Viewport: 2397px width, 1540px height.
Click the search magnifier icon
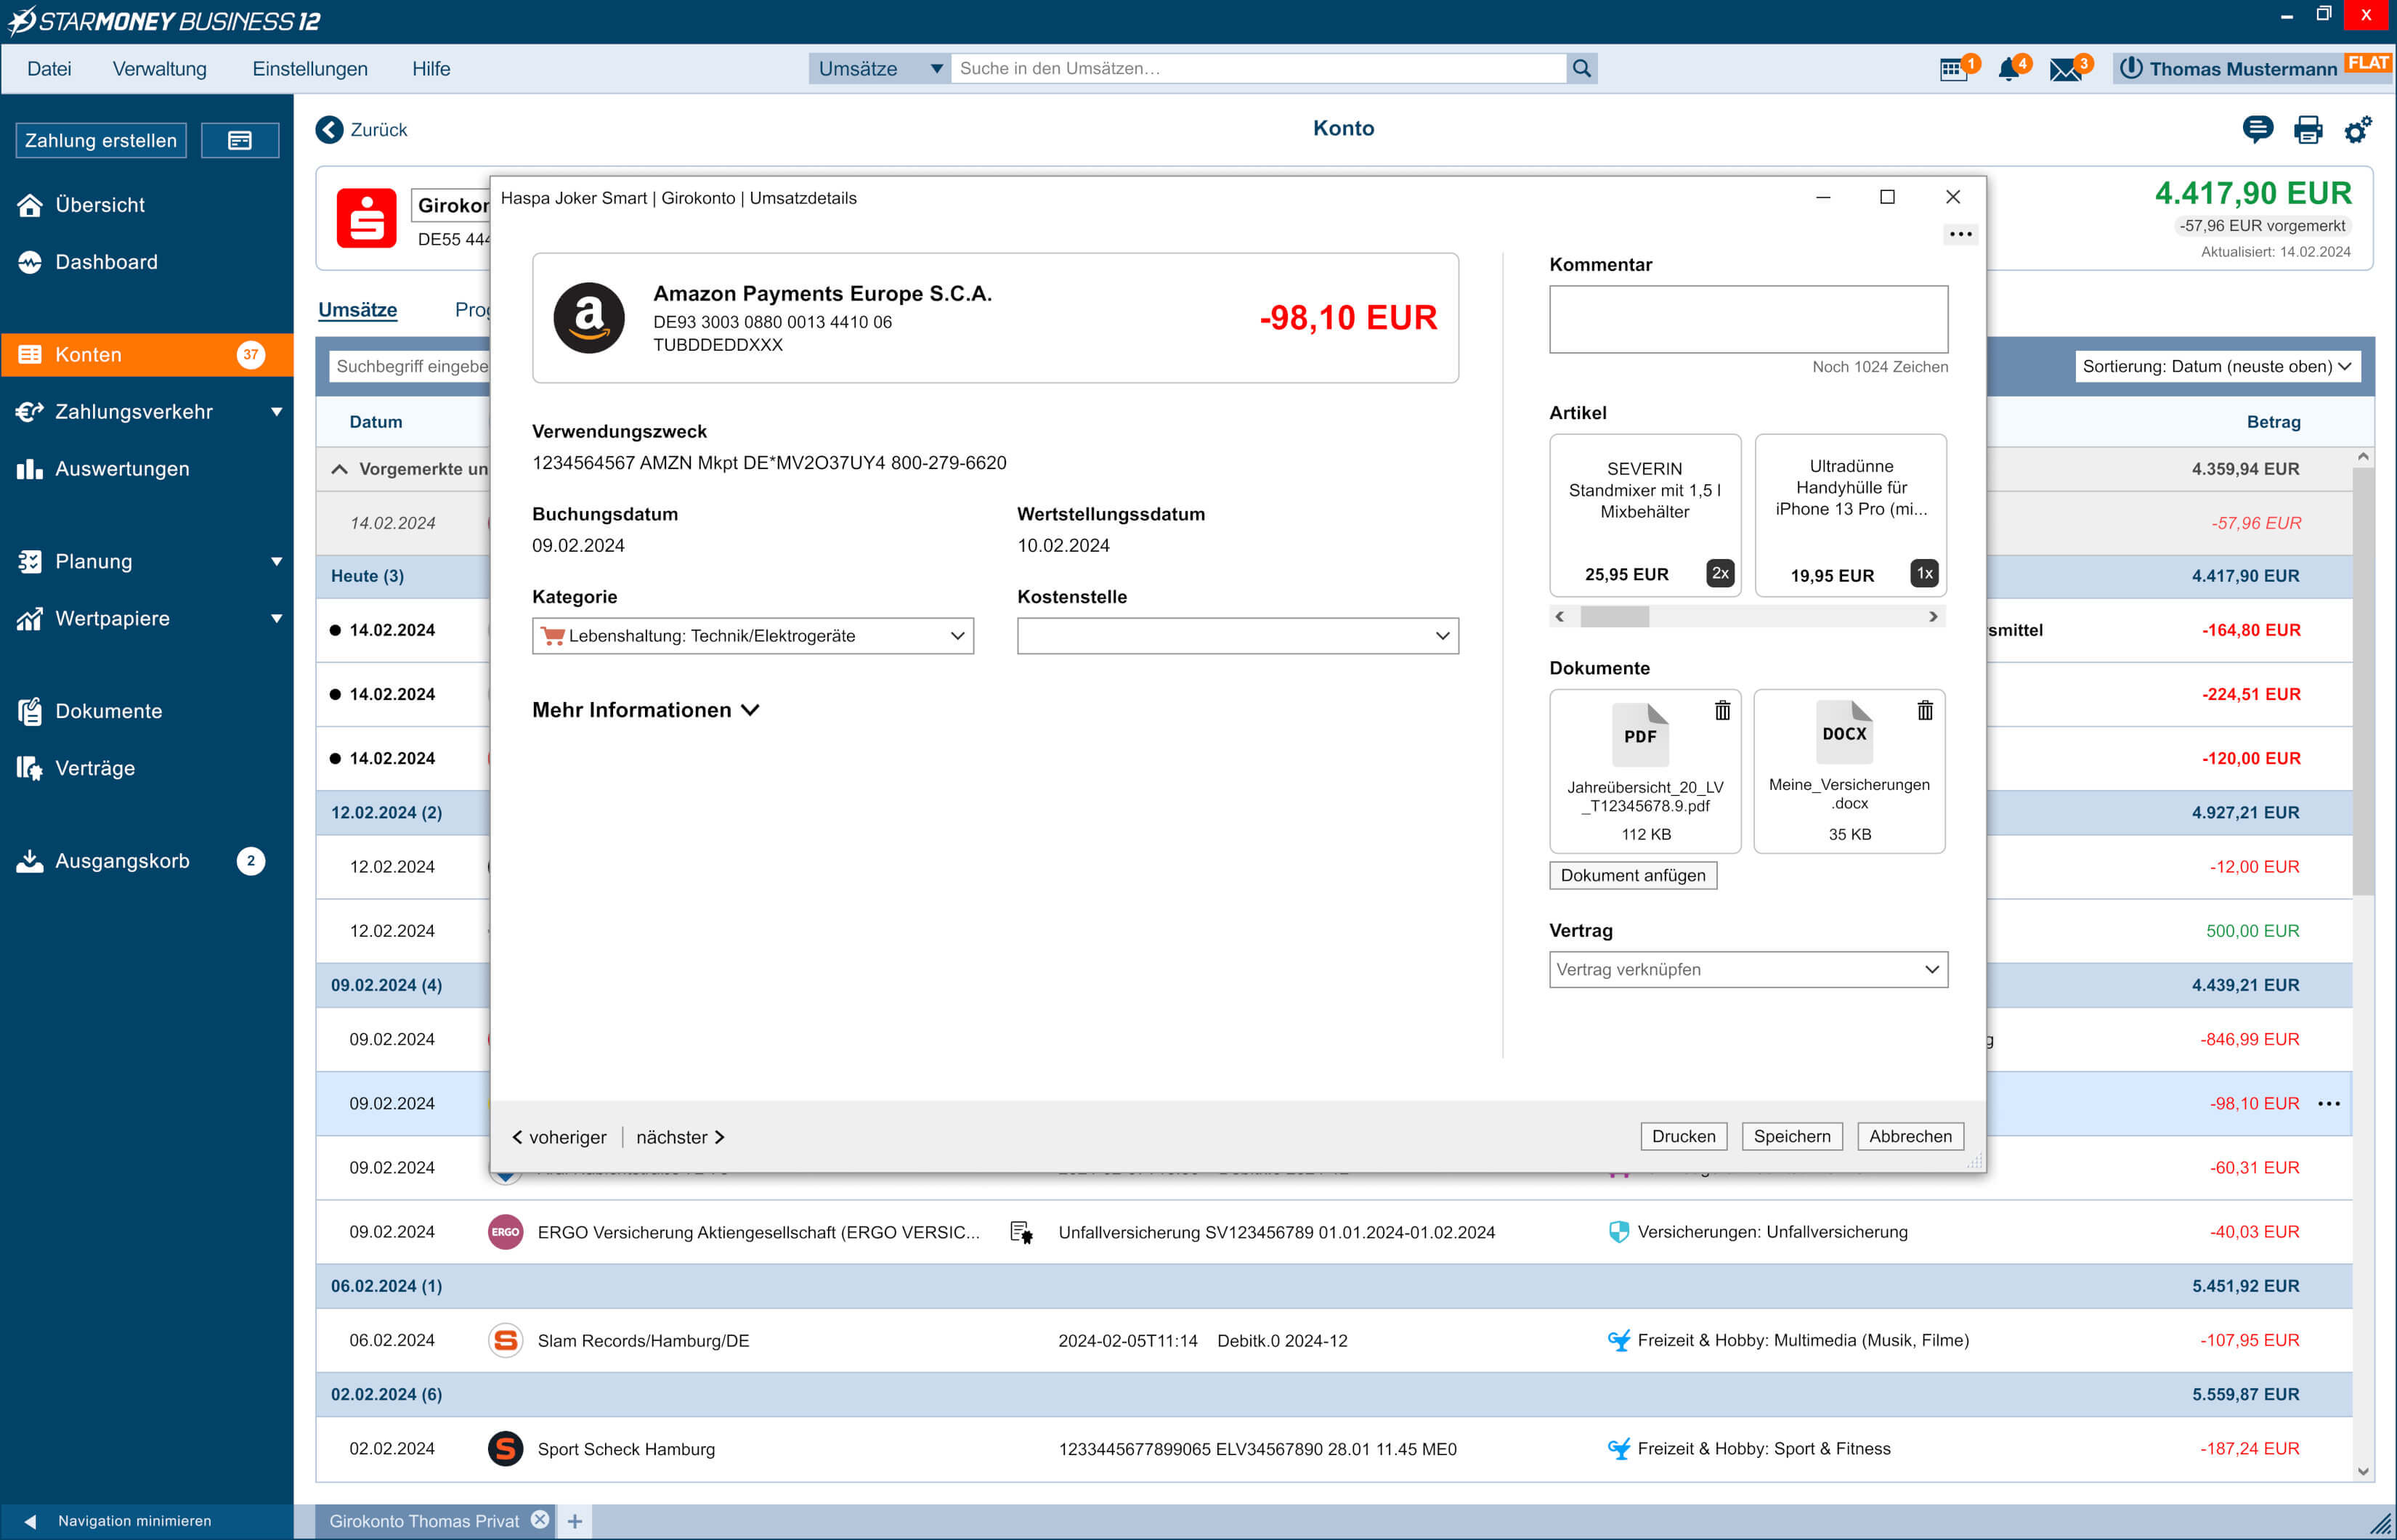1582,68
